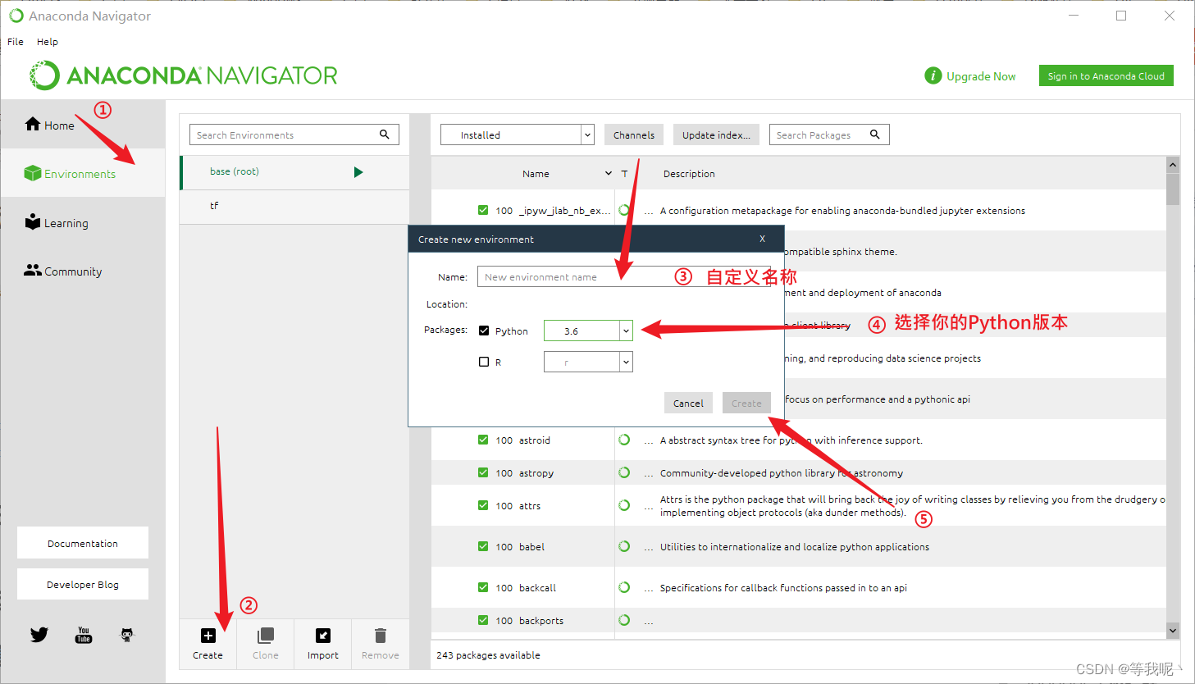Click the Anaconda Navigator logo
Image resolution: width=1195 pixels, height=684 pixels.
(184, 75)
